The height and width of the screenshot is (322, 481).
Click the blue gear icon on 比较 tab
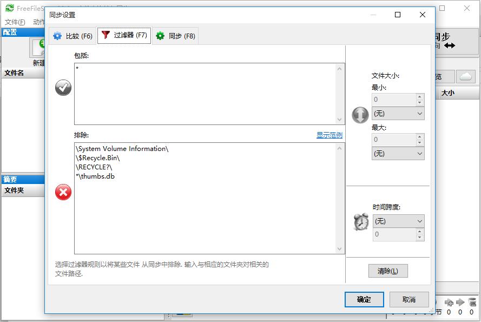57,36
